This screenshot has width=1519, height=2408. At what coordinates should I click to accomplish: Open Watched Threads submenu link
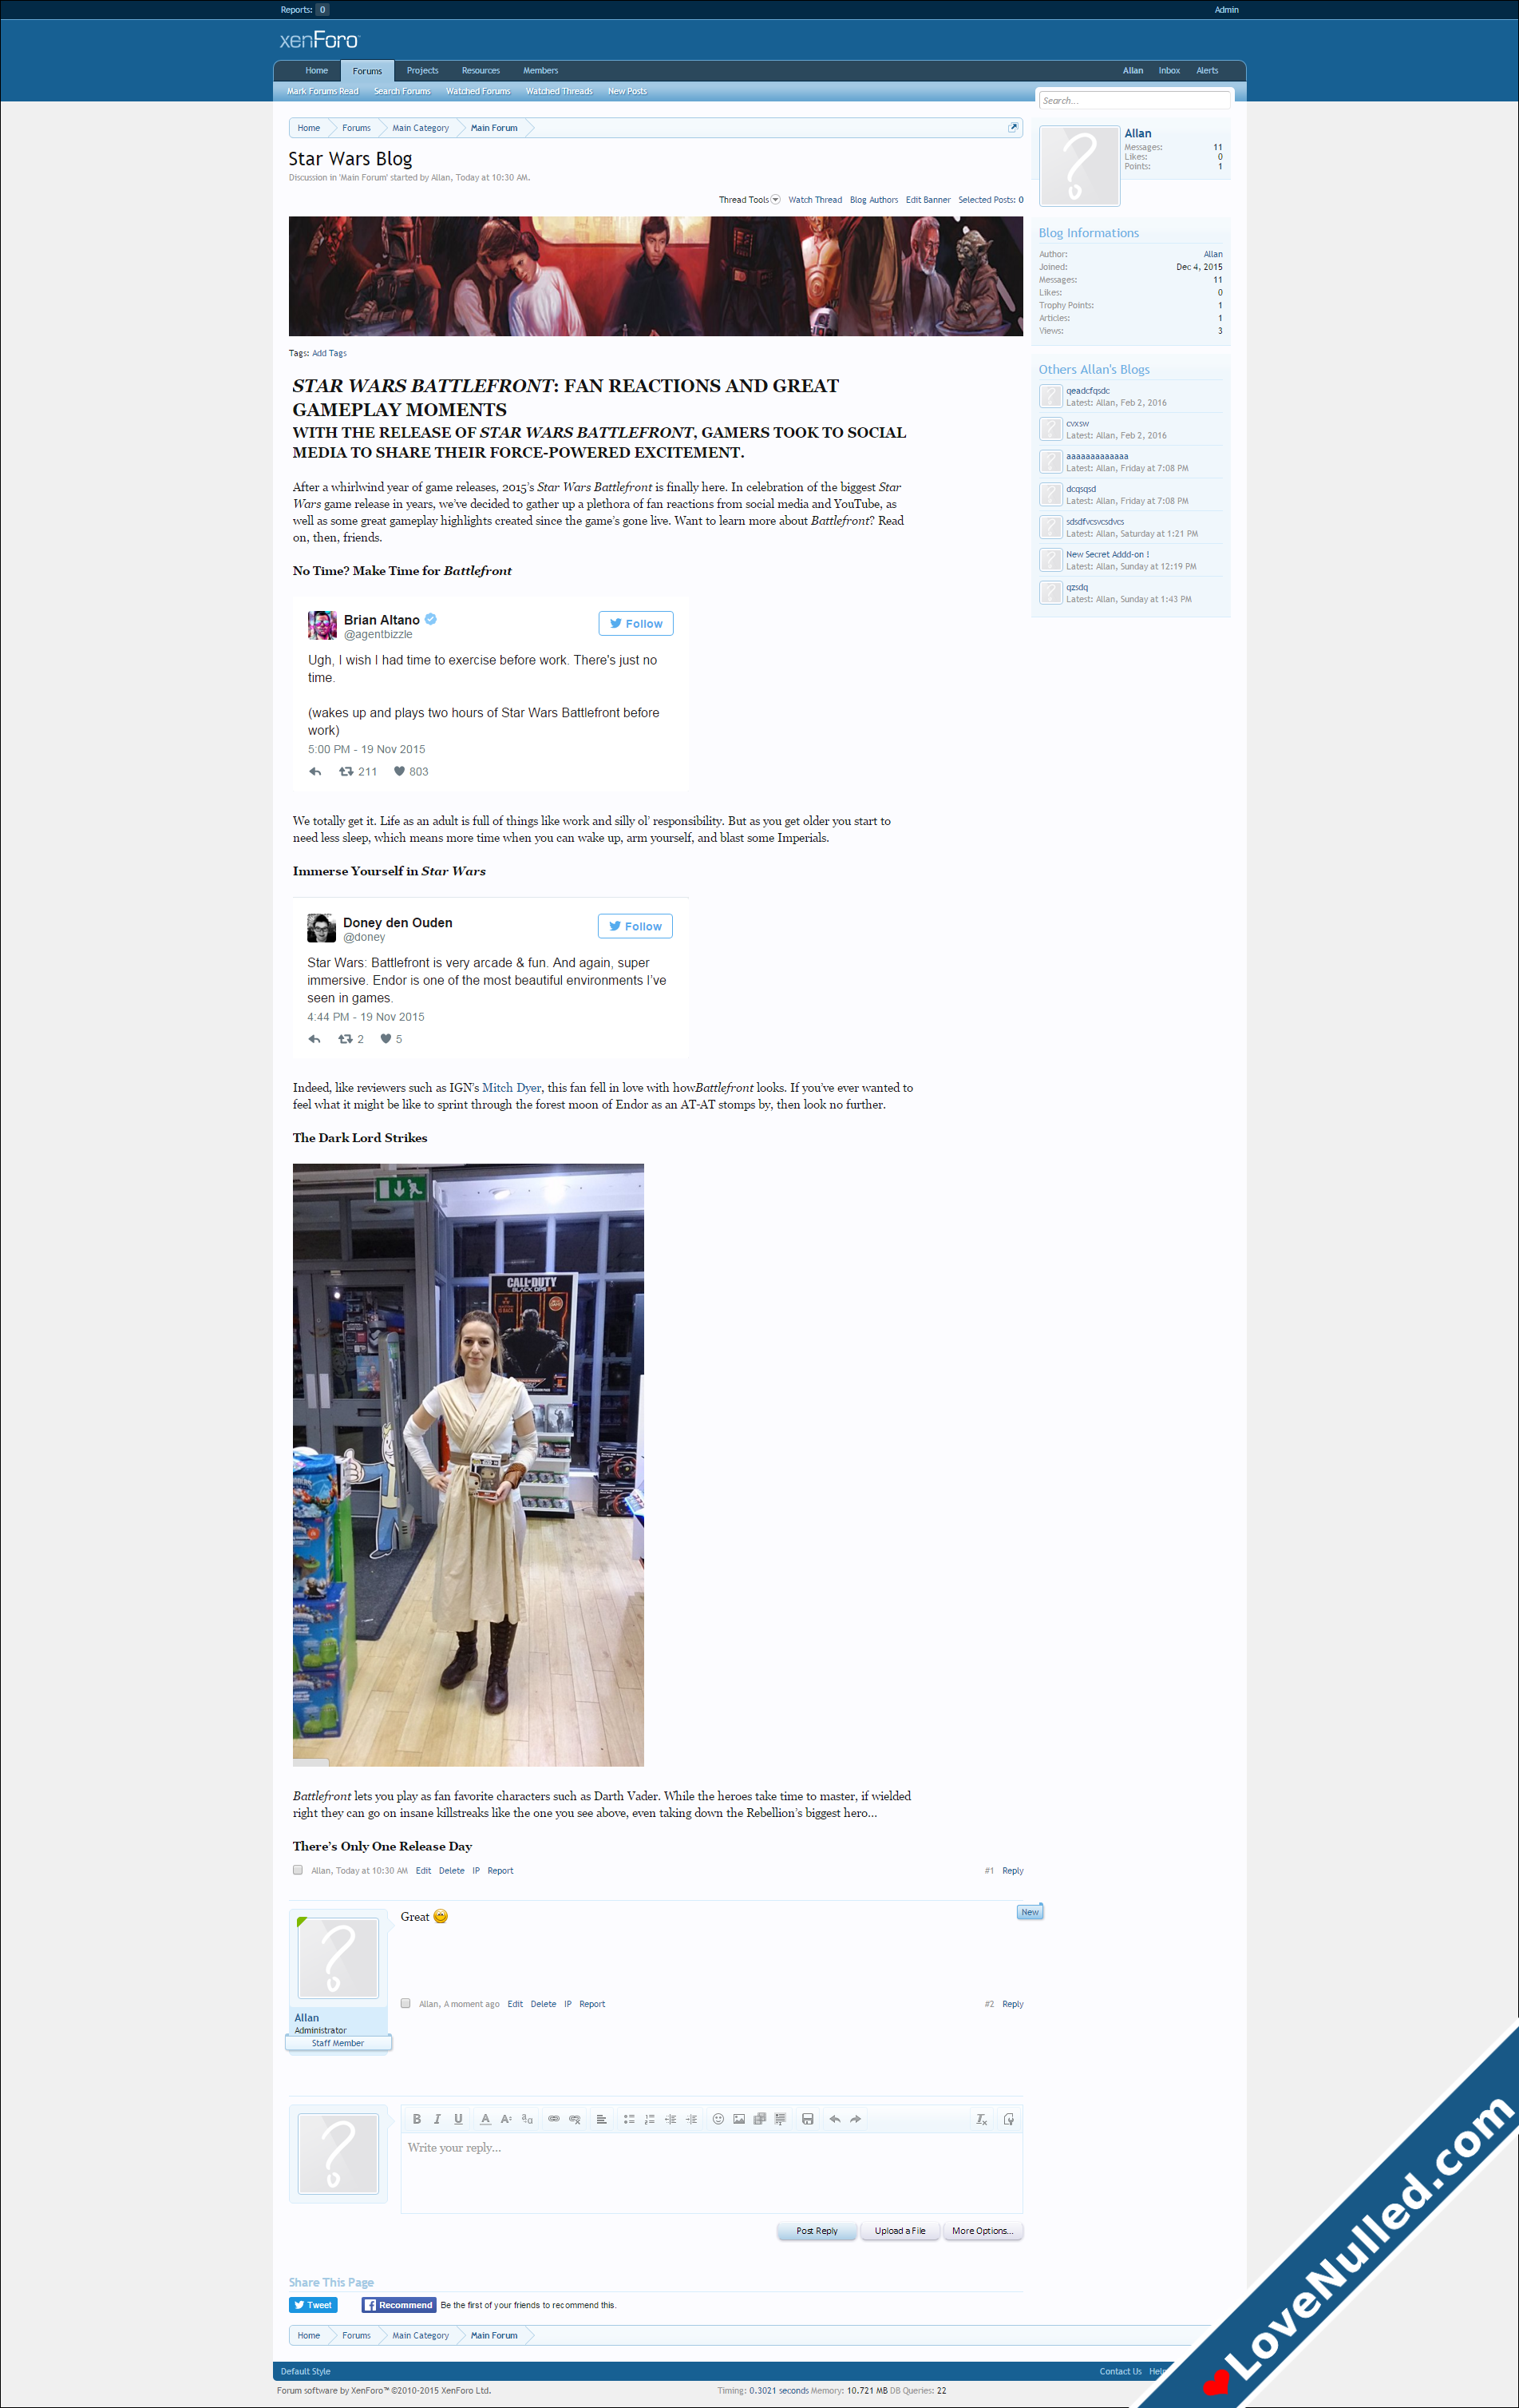559,91
